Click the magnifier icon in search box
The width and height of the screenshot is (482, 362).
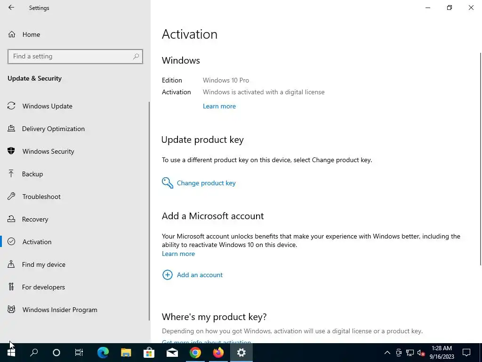pyautogui.click(x=136, y=57)
